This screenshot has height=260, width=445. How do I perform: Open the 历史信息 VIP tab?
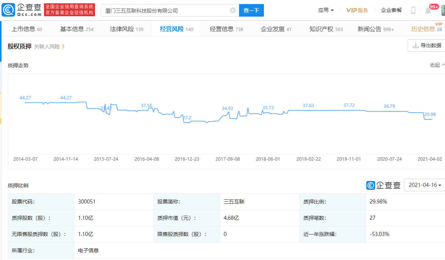click(427, 29)
